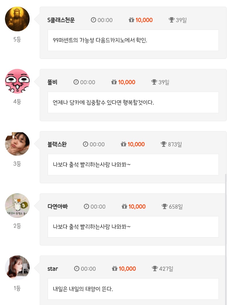Visit the 블랙스완 user profile name
The image size is (230, 305).
[57, 144]
